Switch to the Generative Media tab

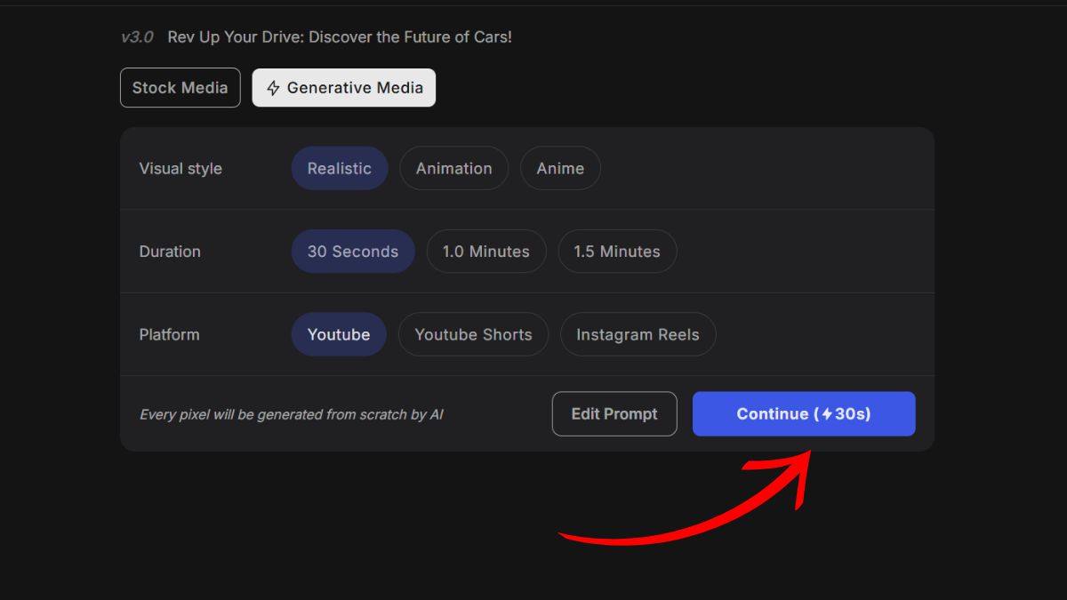(x=344, y=88)
